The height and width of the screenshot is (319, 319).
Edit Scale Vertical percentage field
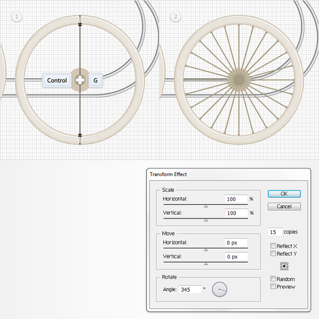pyautogui.click(x=236, y=213)
